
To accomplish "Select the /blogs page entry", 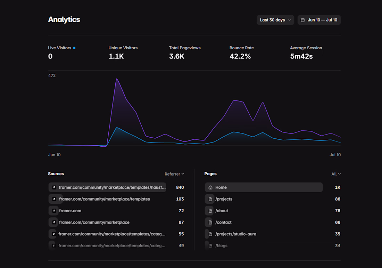I will 221,245.
